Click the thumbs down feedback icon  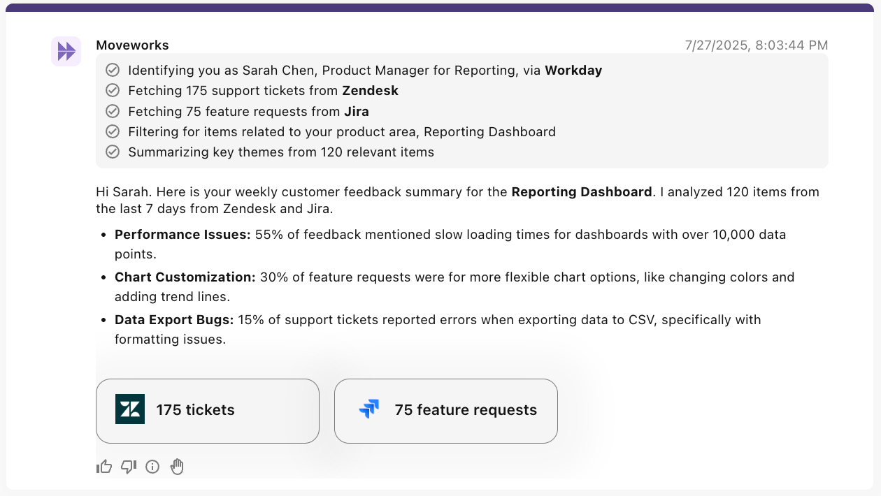tap(129, 467)
